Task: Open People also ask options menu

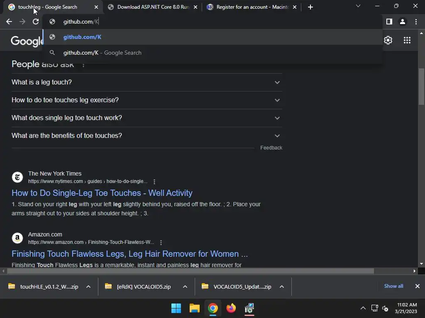Action: 83,65
